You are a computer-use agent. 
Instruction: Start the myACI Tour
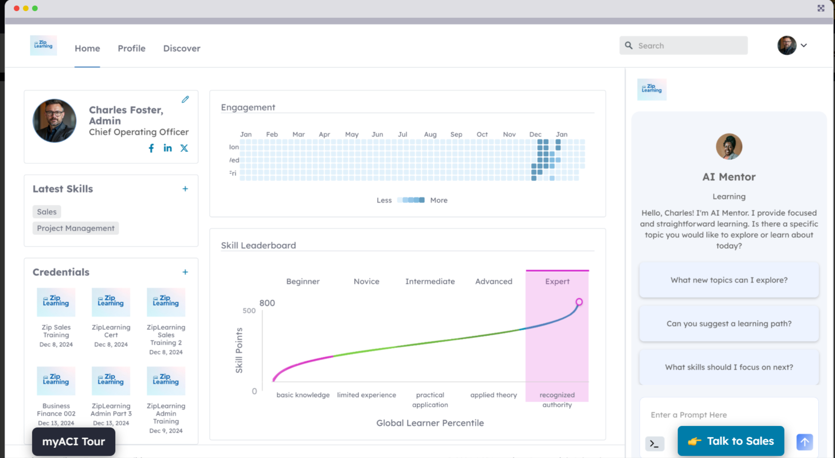[74, 442]
